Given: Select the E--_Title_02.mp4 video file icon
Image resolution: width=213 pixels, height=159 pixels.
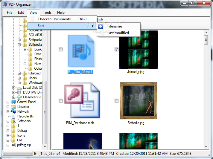Looking at the screenshot, I should pyautogui.click(x=81, y=51).
